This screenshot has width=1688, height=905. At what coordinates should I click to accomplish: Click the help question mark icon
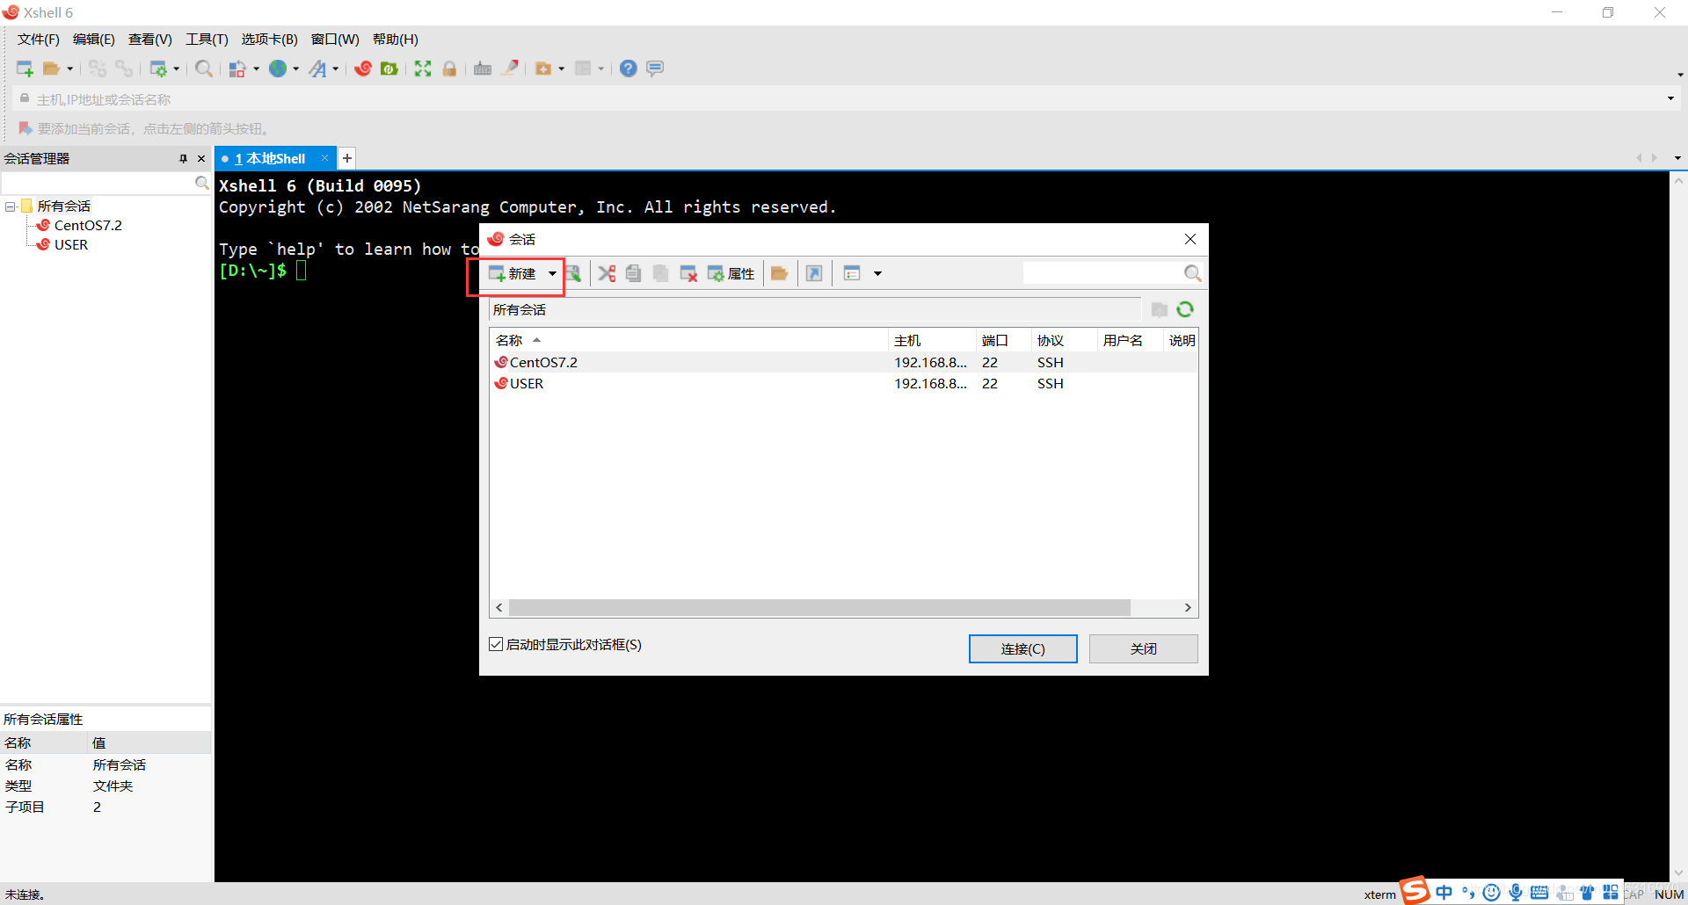coord(628,68)
